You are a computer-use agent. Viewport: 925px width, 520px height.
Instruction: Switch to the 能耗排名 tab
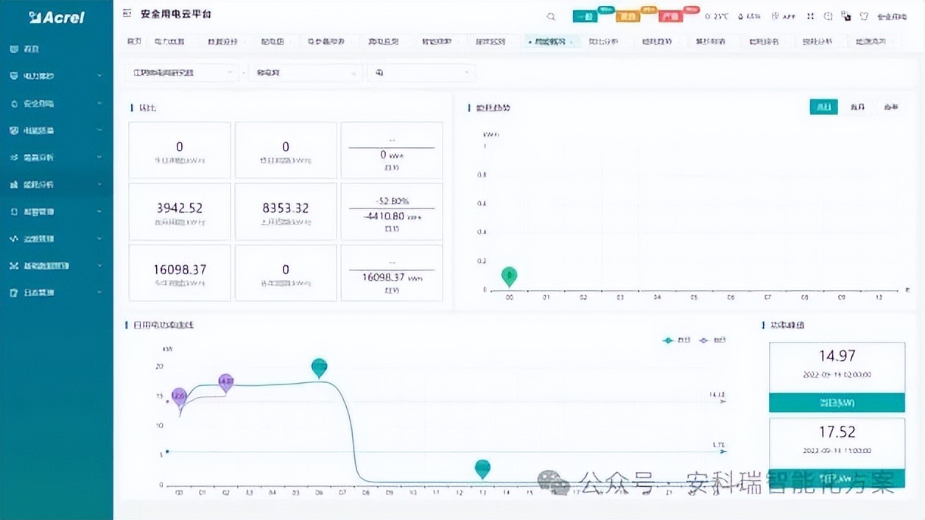pyautogui.click(x=764, y=42)
